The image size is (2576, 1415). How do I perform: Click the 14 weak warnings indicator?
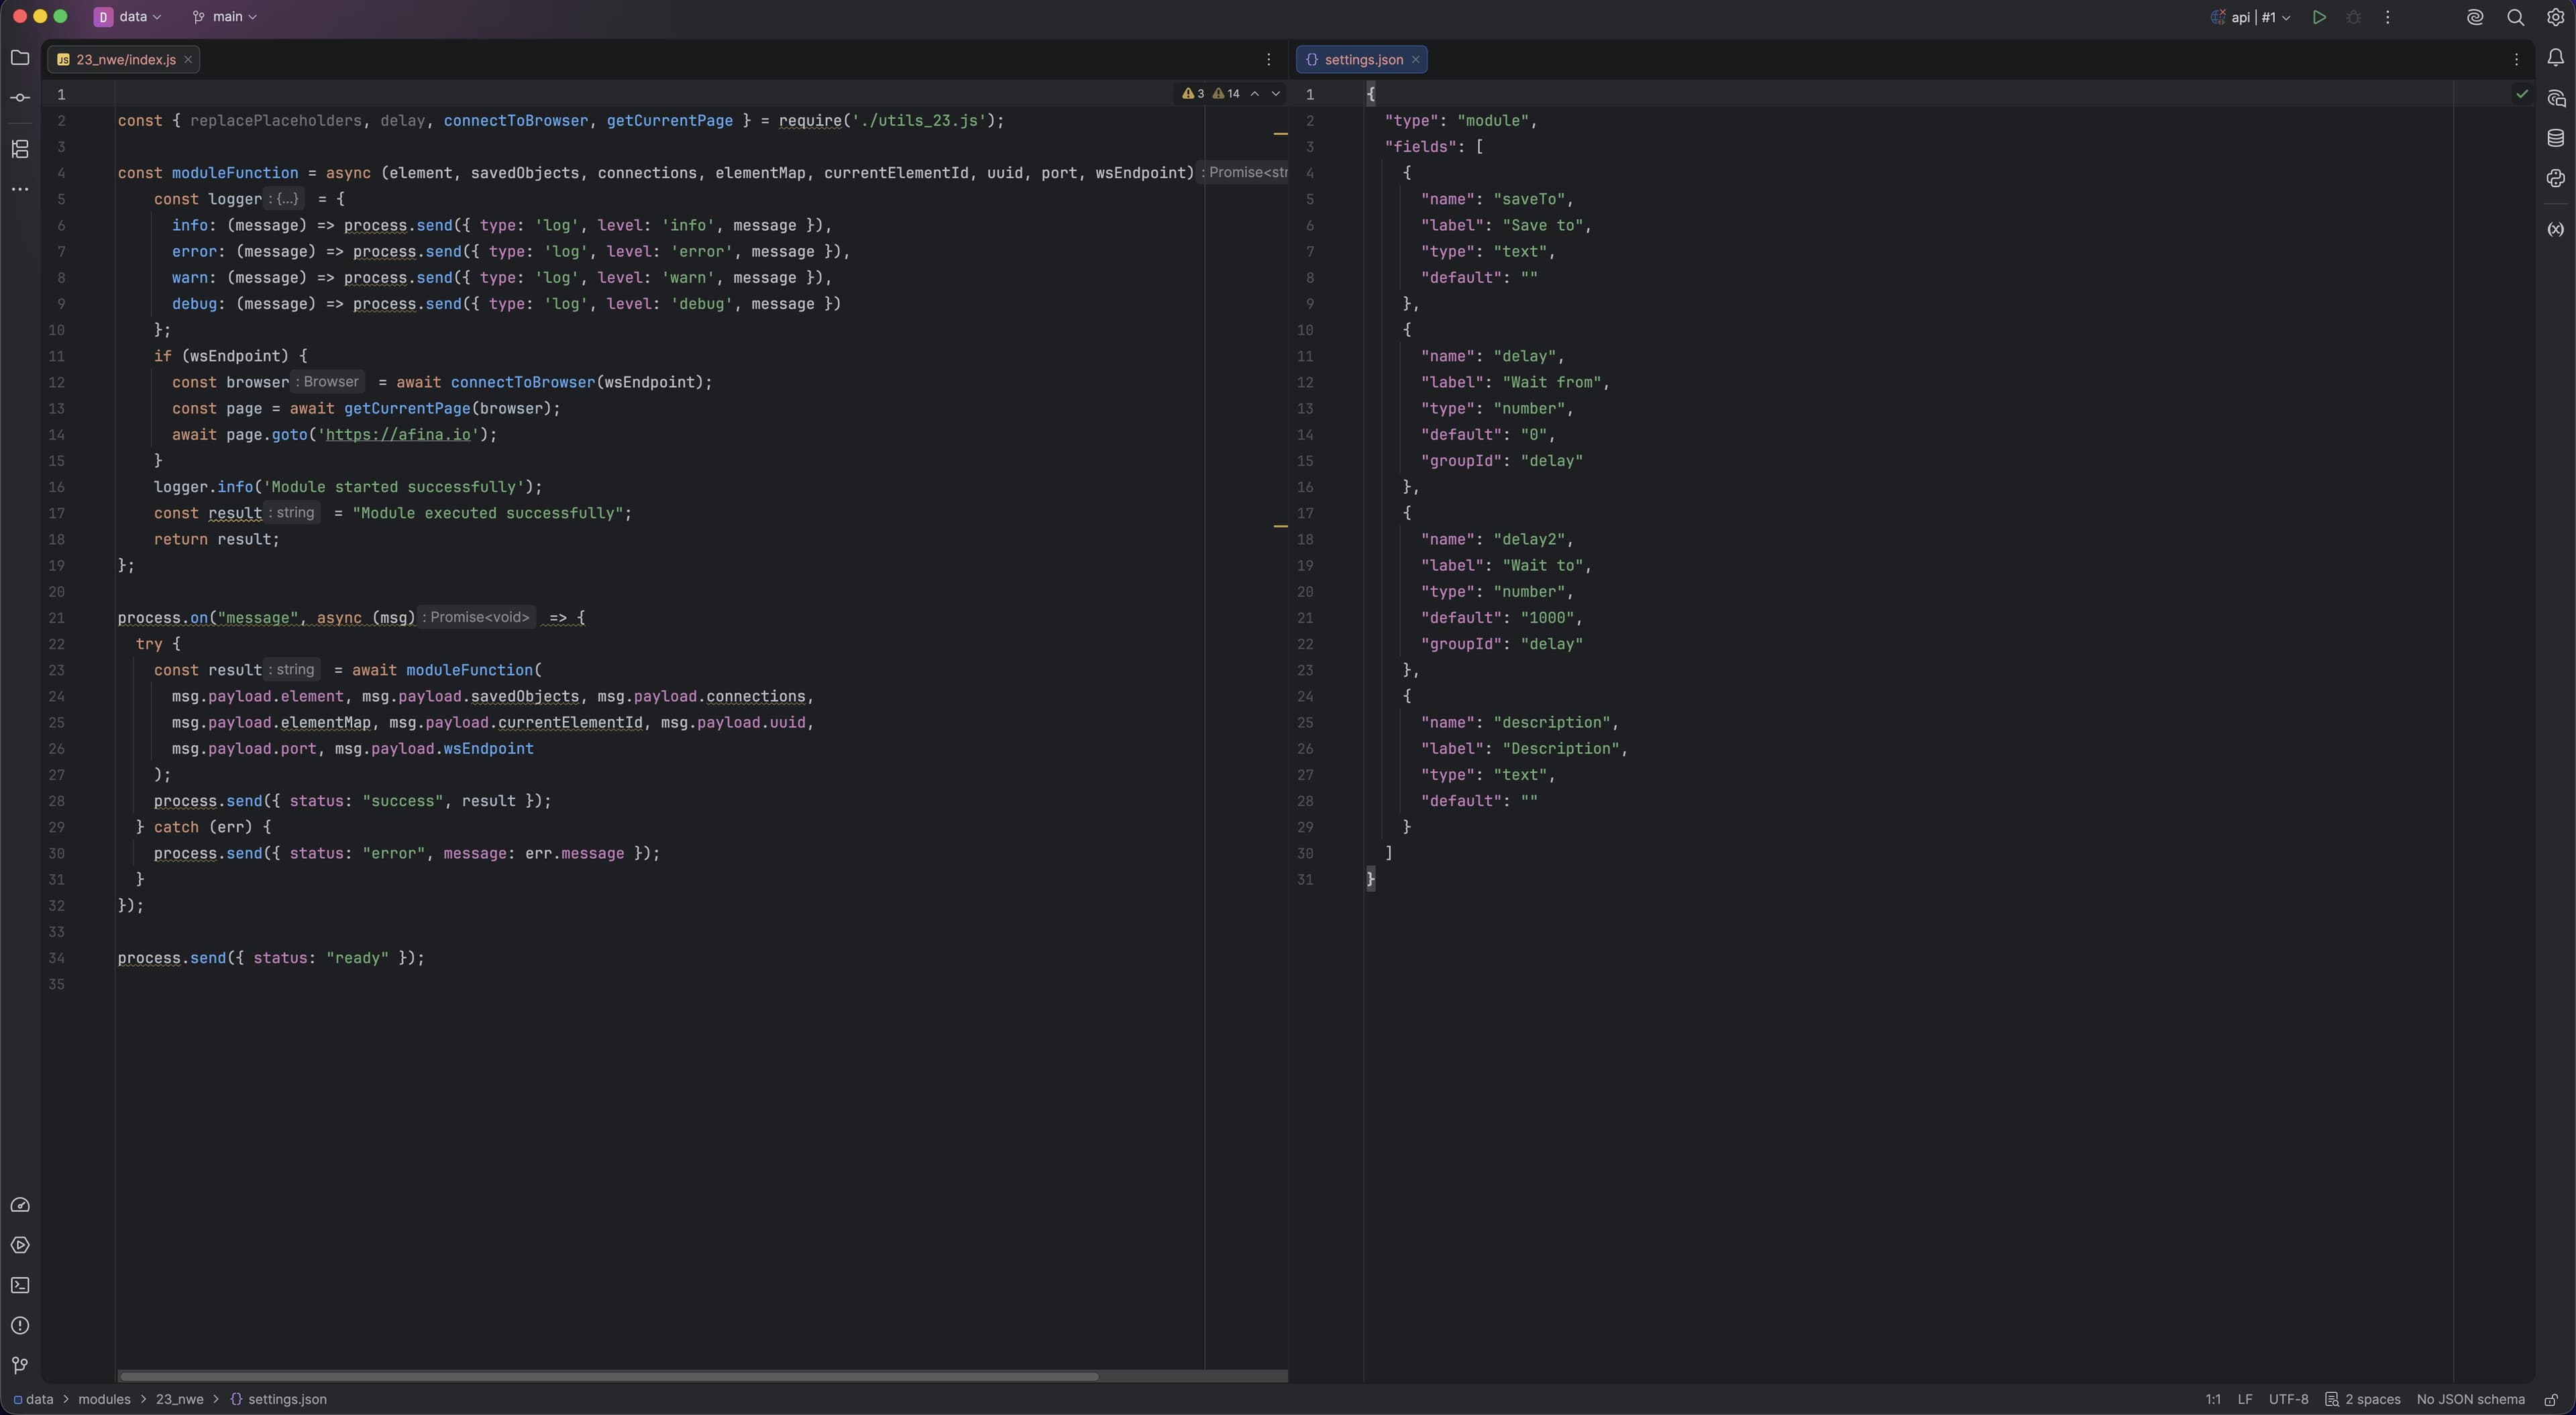[1226, 94]
